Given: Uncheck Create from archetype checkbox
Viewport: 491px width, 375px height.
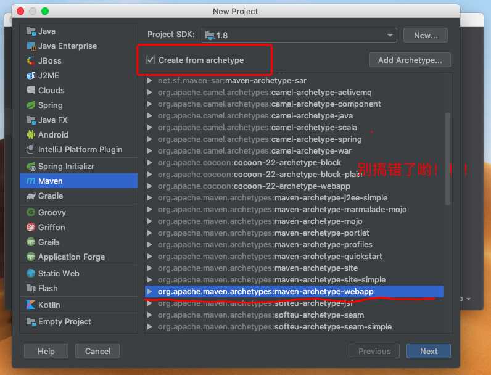Looking at the screenshot, I should 151,60.
